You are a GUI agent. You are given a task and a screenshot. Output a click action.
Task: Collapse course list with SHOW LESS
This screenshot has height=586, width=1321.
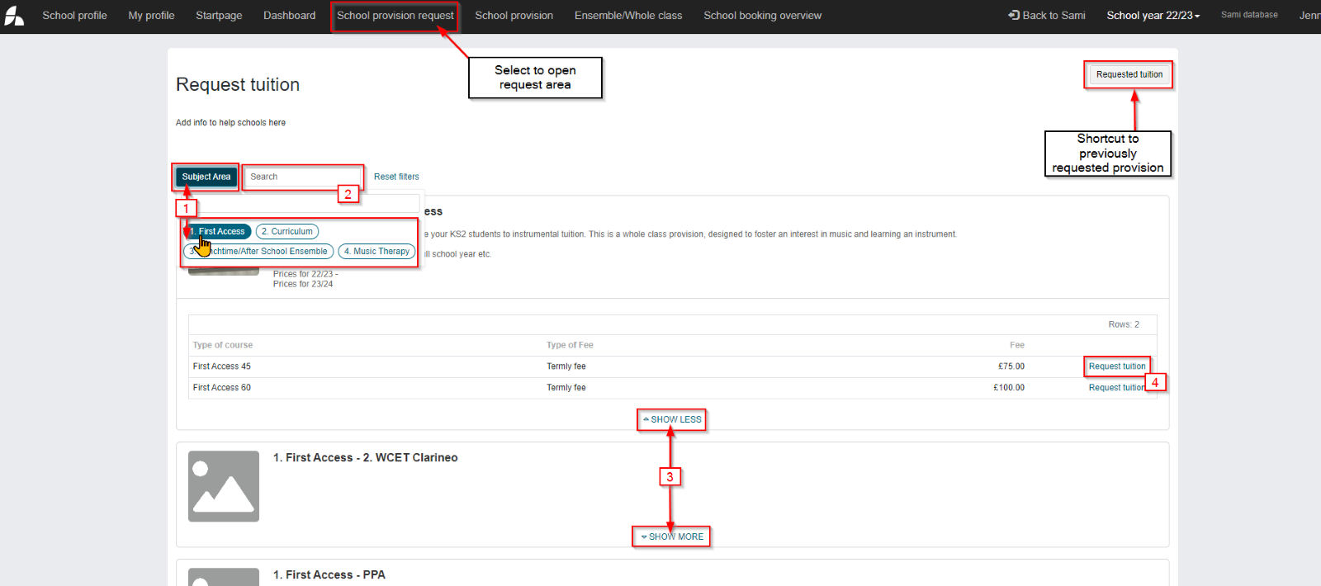(x=672, y=419)
